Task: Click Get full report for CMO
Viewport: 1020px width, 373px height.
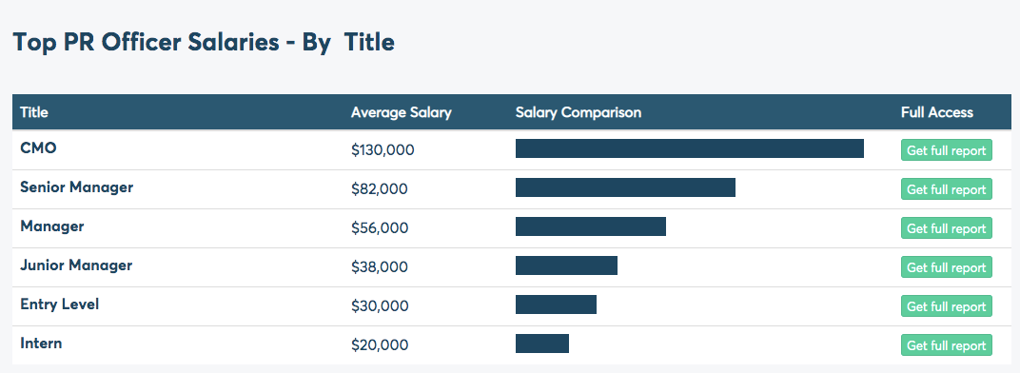Action: pos(947,149)
